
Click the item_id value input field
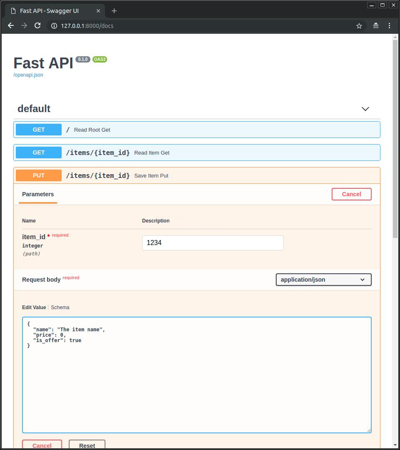(x=212, y=242)
